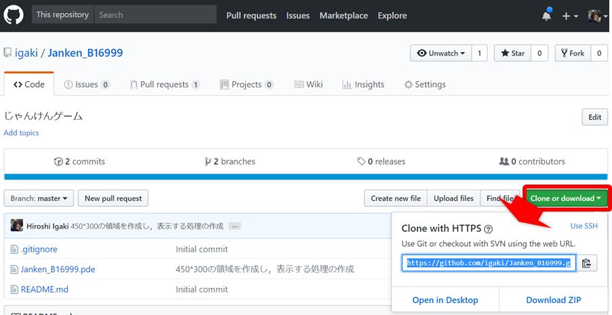Click Hiroshi Igaki author name
612x315 pixels.
47,226
